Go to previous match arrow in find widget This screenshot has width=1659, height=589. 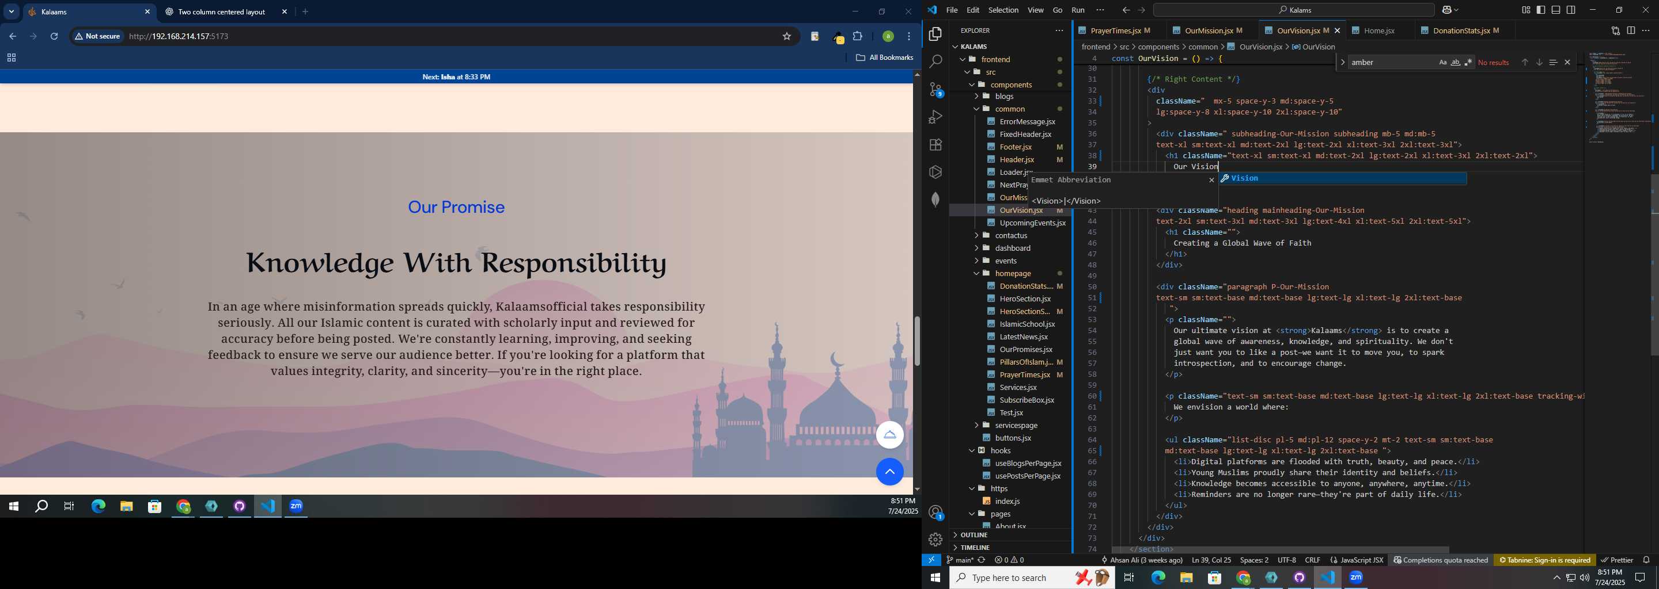pos(1524,62)
